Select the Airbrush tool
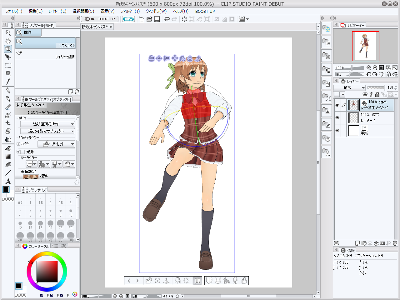Viewport: 400px width, 300px height. (8, 115)
